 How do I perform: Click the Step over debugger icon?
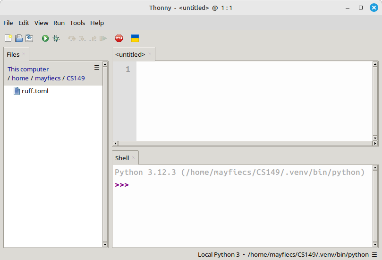pyautogui.click(x=72, y=38)
